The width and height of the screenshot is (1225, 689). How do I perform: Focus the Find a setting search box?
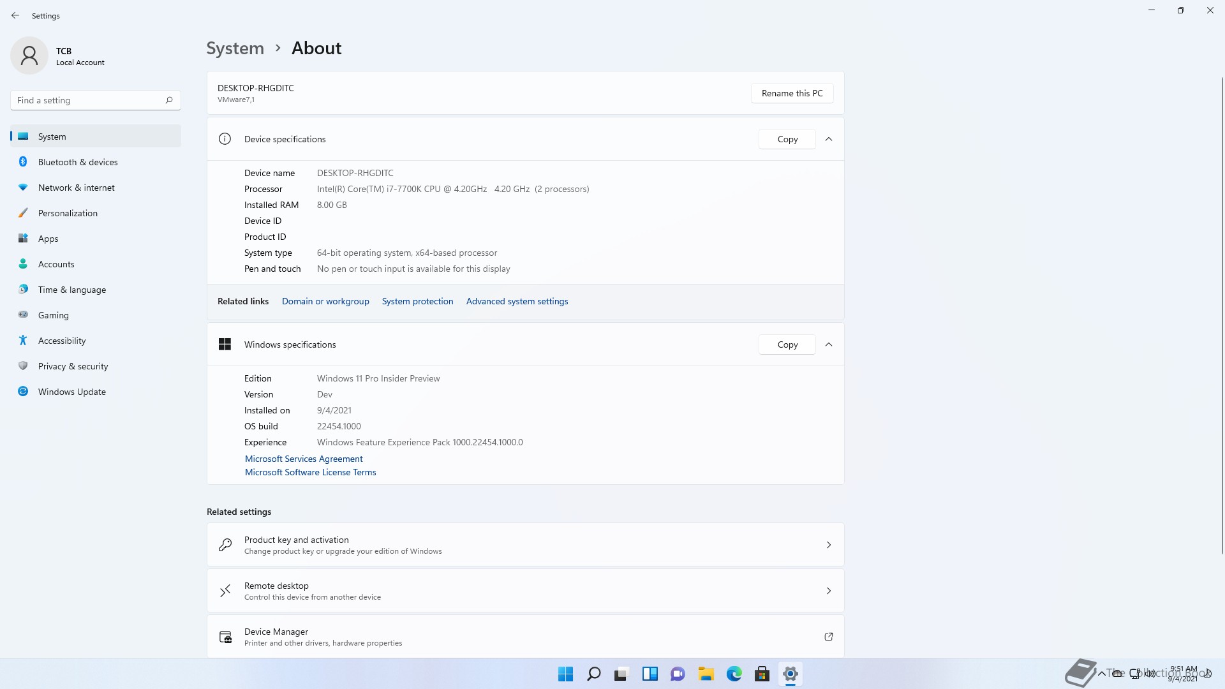[x=96, y=100]
